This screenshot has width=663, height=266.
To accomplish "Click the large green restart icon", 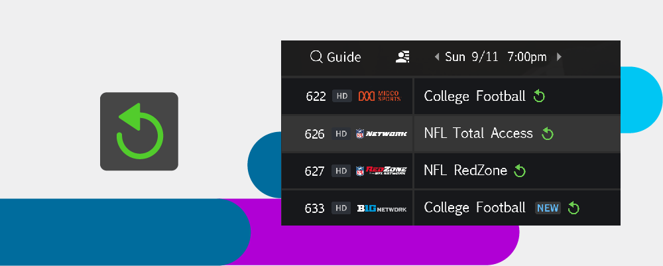I will click(139, 131).
